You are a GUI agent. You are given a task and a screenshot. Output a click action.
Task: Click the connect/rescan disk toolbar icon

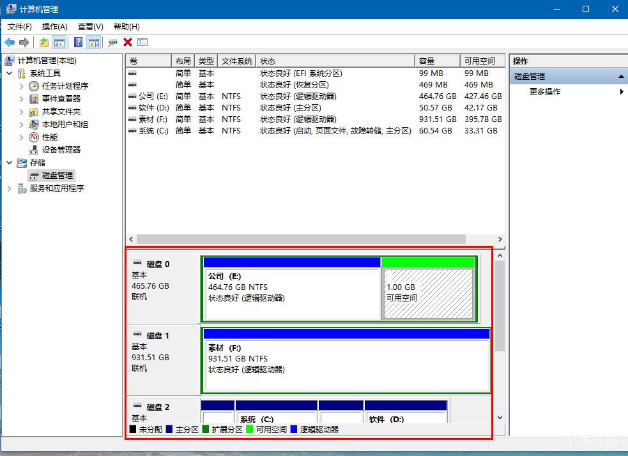(x=112, y=42)
